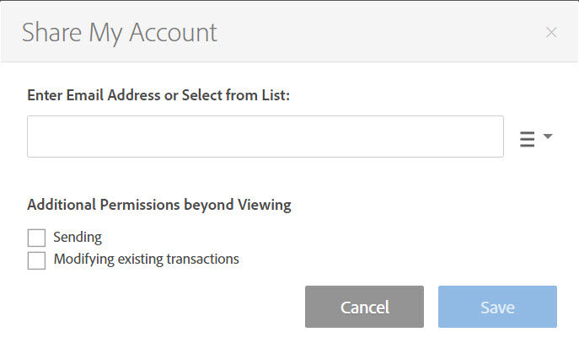Screen dimensions: 579x348
Task: Select the Sending label text
Action: (x=78, y=238)
